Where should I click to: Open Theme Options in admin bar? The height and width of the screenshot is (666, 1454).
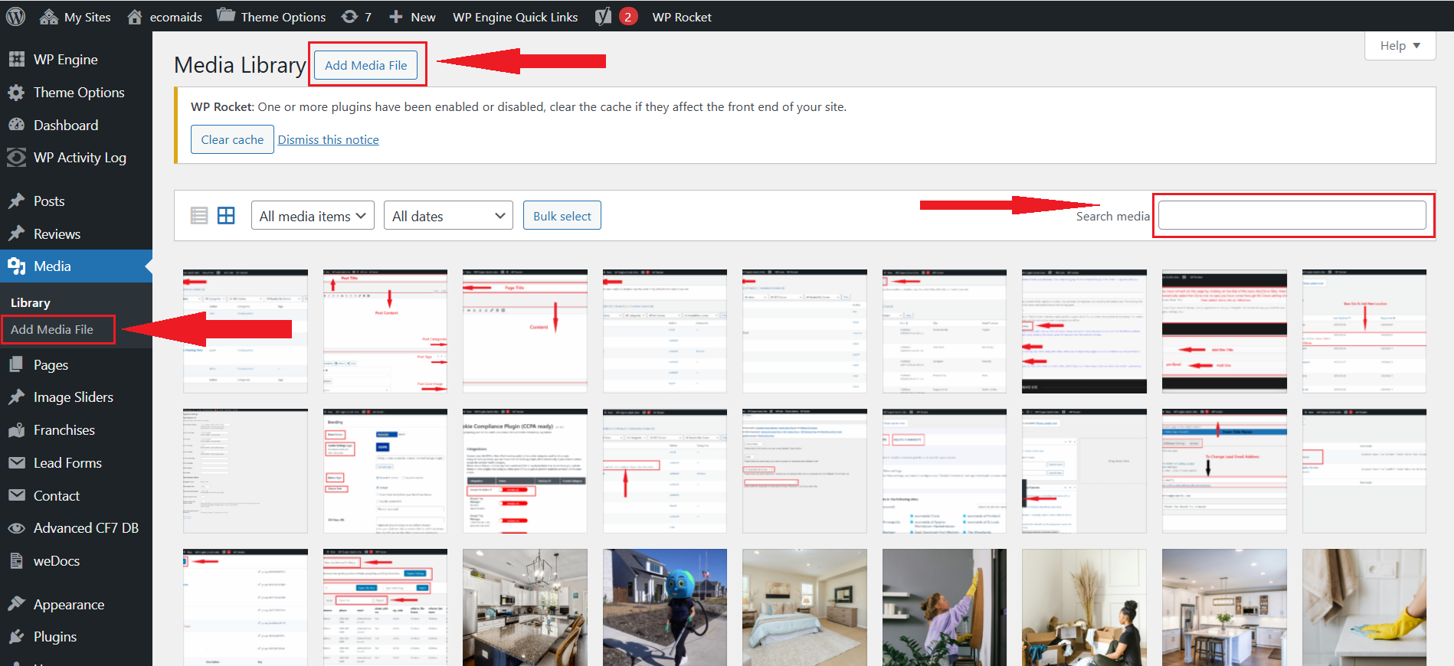pyautogui.click(x=271, y=16)
